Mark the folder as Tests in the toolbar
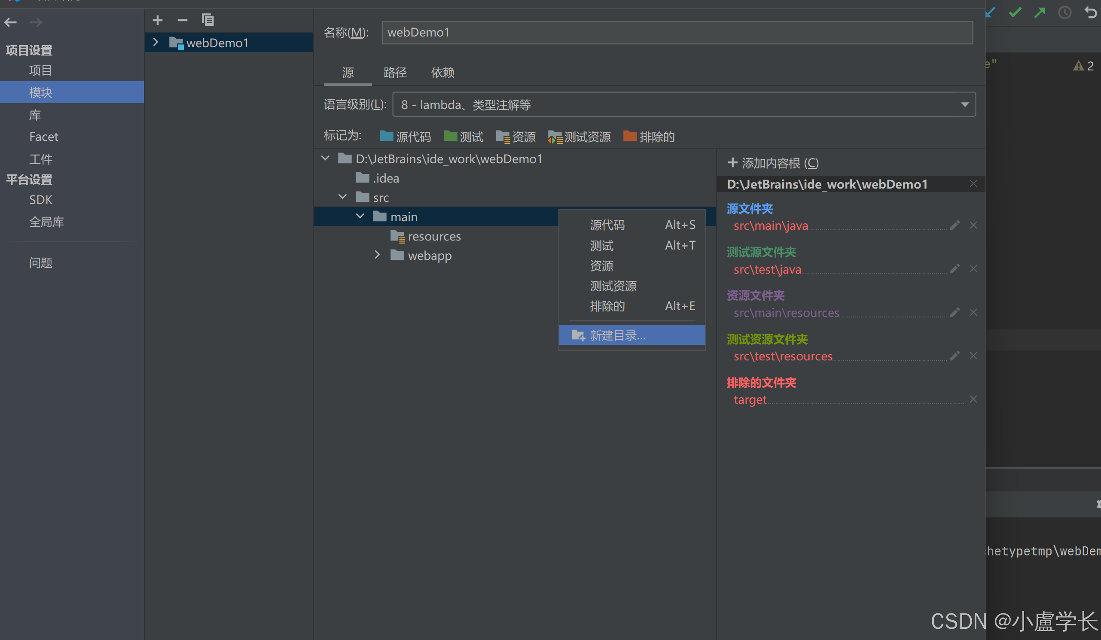The width and height of the screenshot is (1101, 640). [463, 137]
